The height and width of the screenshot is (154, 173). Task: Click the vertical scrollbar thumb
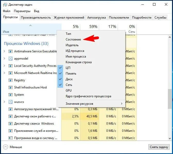click(x=170, y=99)
